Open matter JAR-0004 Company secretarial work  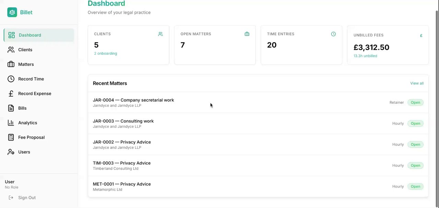click(x=133, y=100)
